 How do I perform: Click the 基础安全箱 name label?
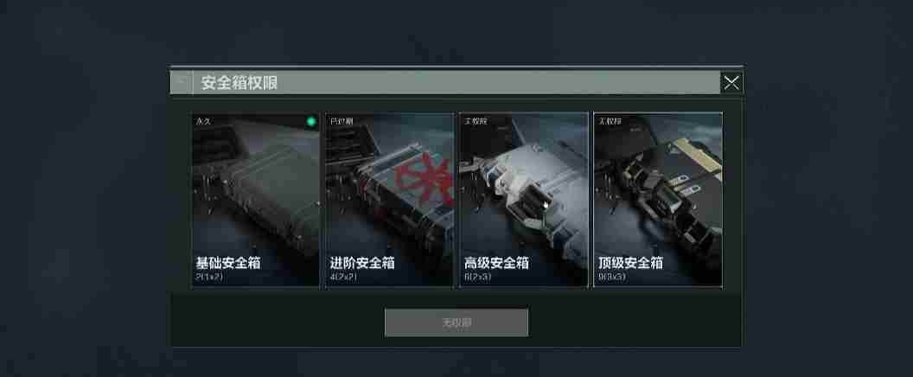228,263
